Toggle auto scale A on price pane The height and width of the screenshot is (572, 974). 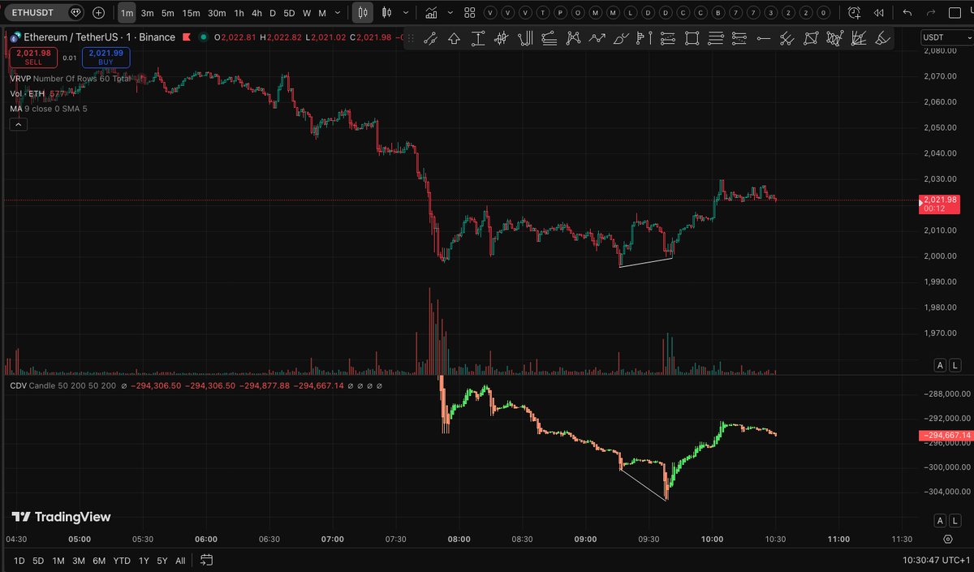click(x=941, y=366)
